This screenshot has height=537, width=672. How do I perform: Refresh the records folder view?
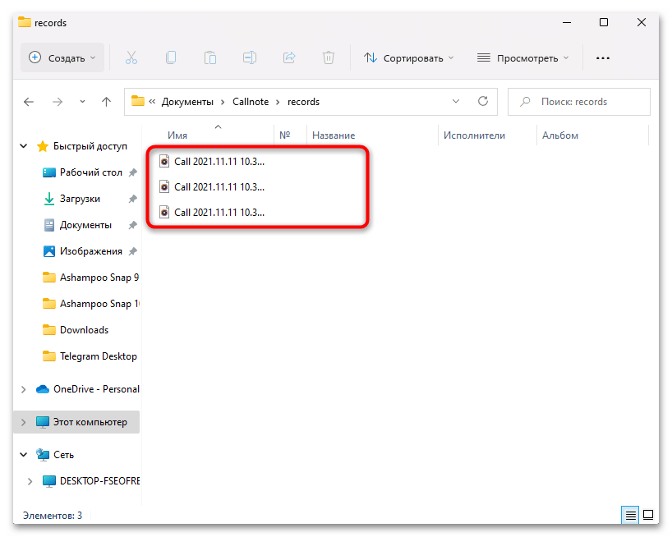coord(483,102)
